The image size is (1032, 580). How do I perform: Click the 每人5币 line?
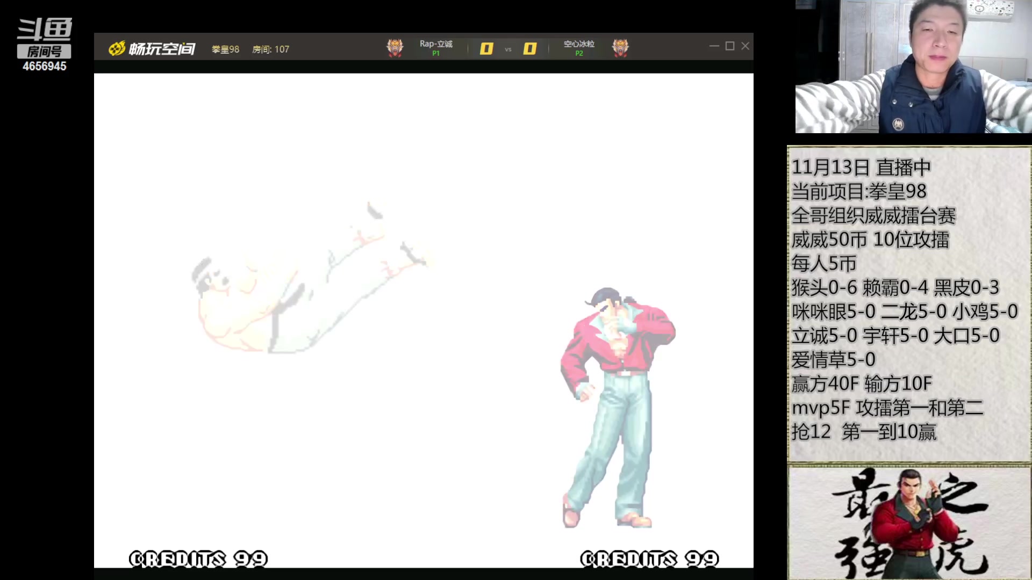[x=823, y=264]
